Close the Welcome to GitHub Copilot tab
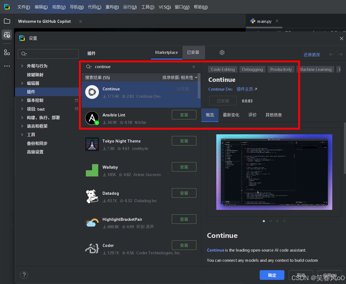346x284 pixels. click(x=81, y=21)
